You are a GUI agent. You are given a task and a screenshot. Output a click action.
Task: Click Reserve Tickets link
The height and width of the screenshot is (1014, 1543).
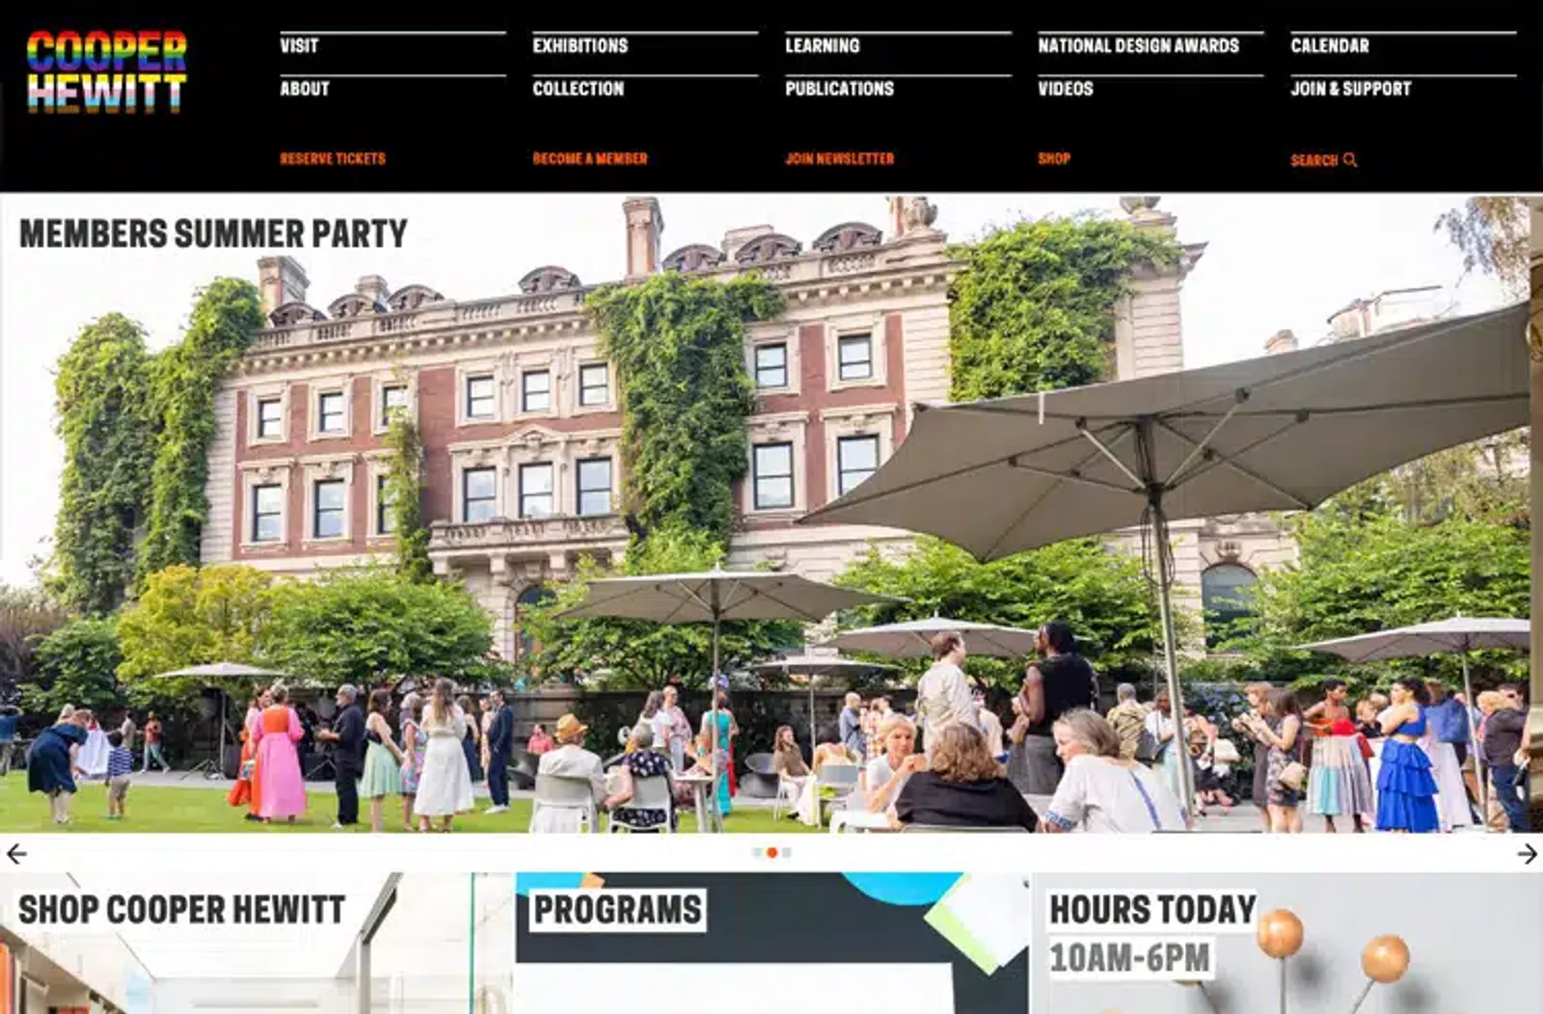[x=333, y=159]
